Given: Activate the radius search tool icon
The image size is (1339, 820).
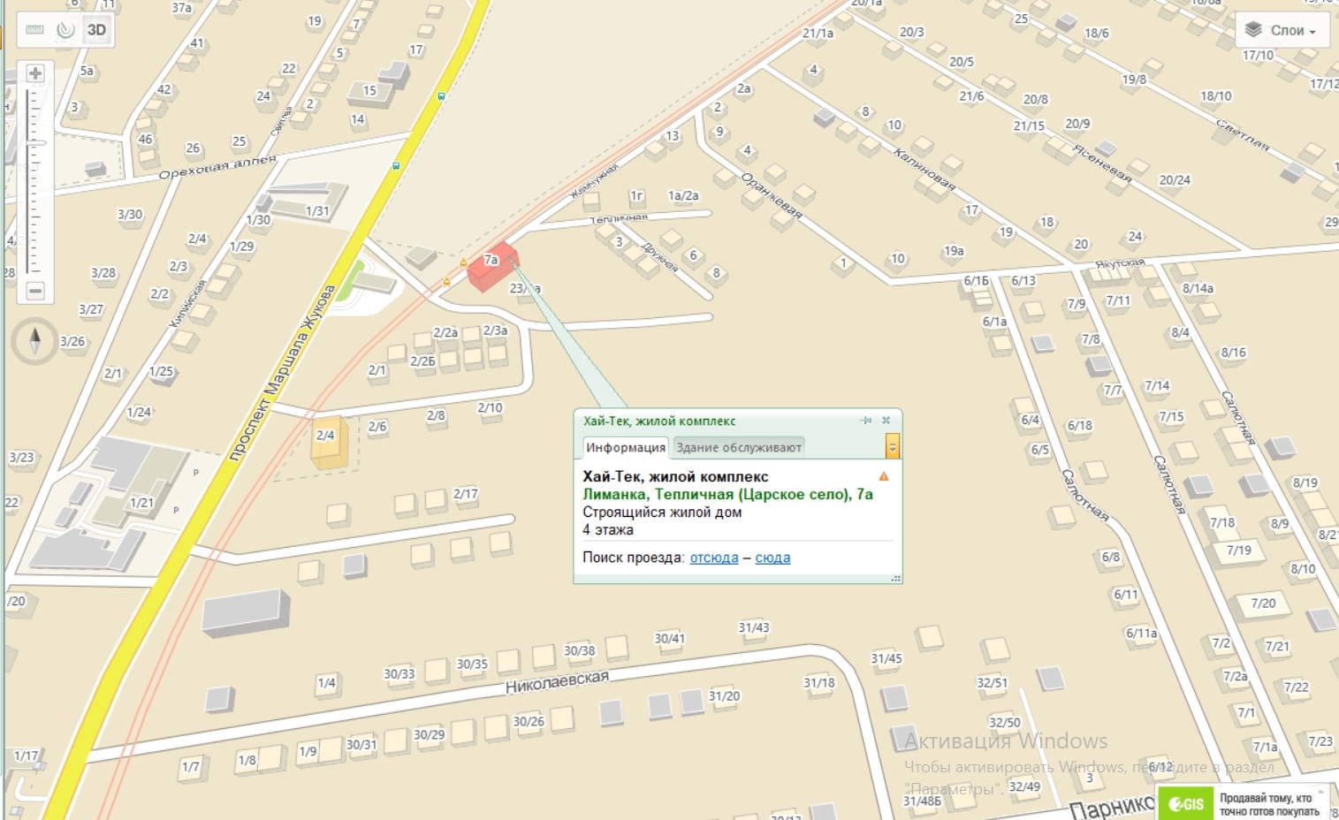Looking at the screenshot, I should click(x=65, y=30).
